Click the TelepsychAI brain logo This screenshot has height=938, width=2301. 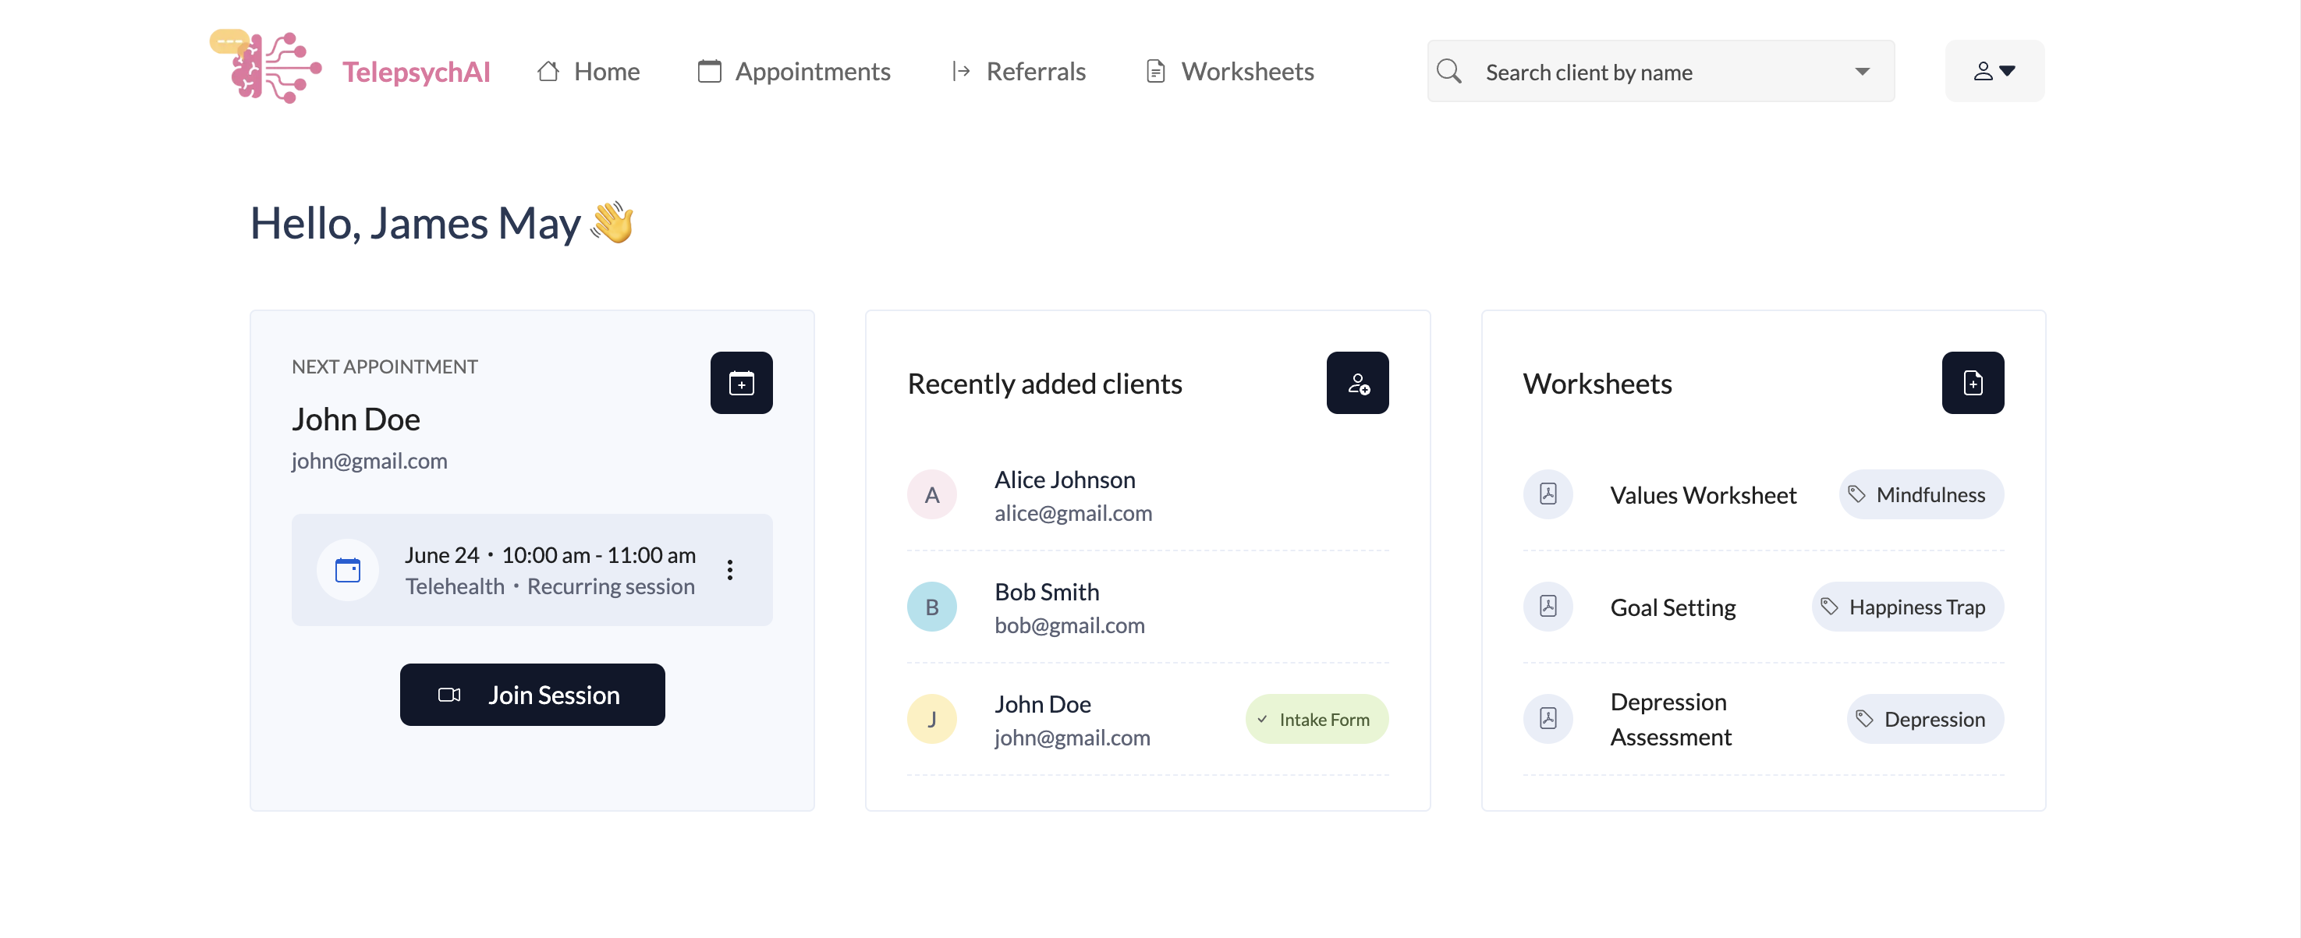tap(265, 68)
